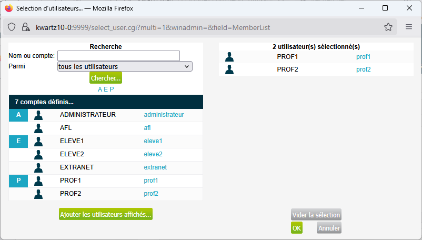
Task: Select the 'afl' account link
Action: click(147, 128)
